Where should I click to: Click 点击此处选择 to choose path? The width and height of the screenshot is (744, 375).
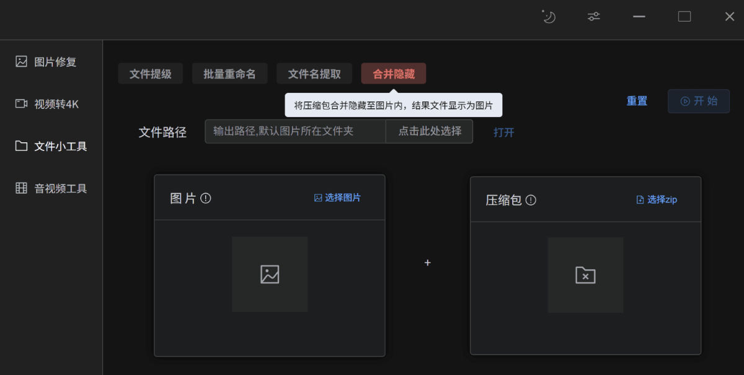(430, 131)
